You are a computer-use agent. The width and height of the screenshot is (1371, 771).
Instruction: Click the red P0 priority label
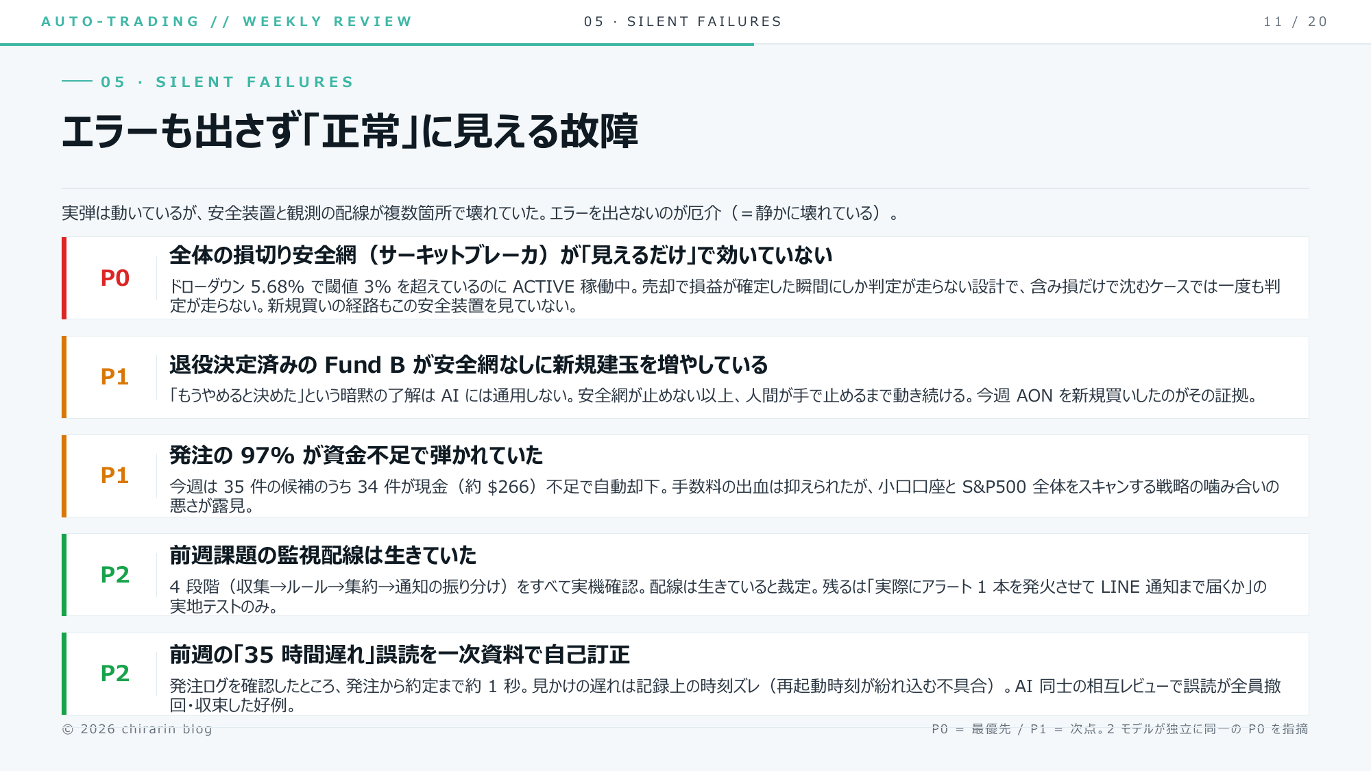(115, 278)
